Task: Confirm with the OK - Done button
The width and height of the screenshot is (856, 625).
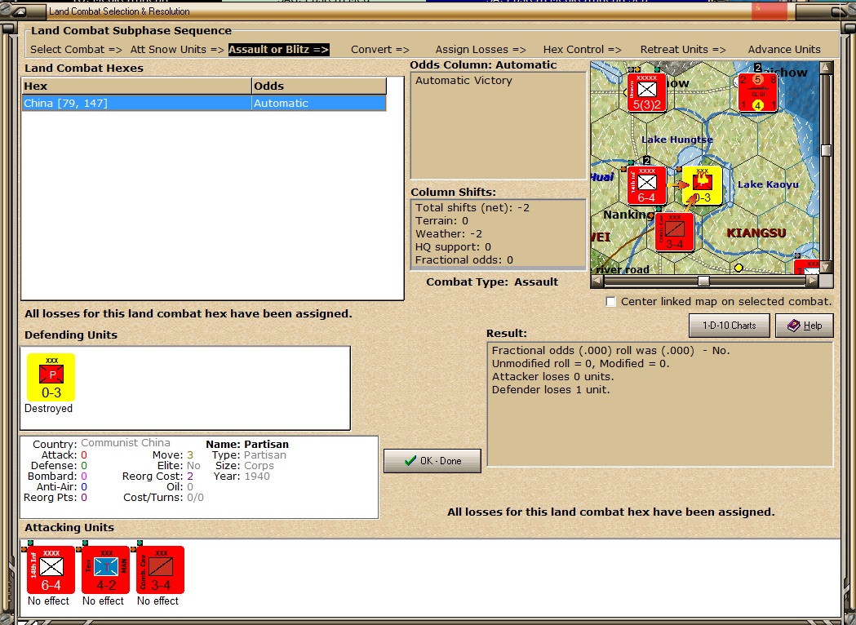Action: [x=432, y=461]
